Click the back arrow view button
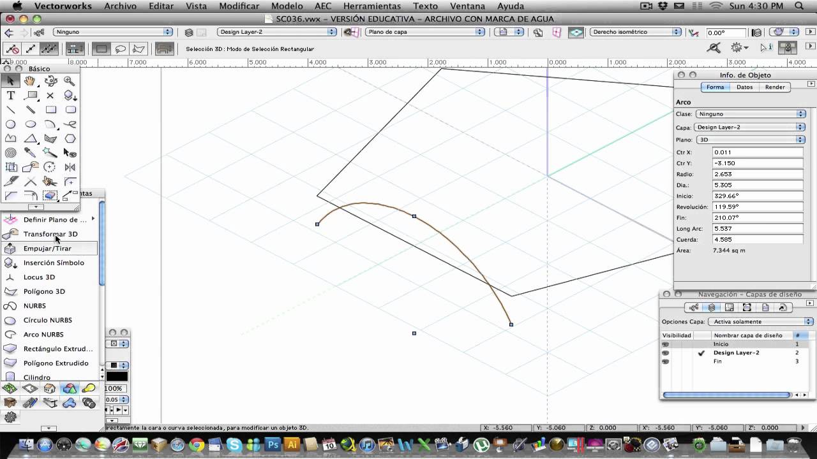Image resolution: width=817 pixels, height=459 pixels. 8,32
